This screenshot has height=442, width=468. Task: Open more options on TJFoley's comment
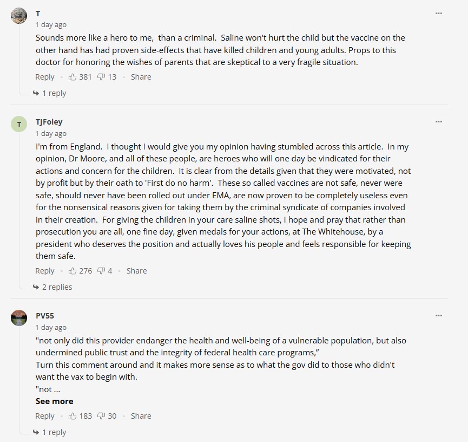(x=439, y=122)
